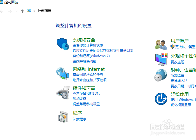Click 更换输入法 link

[x=179, y=81]
